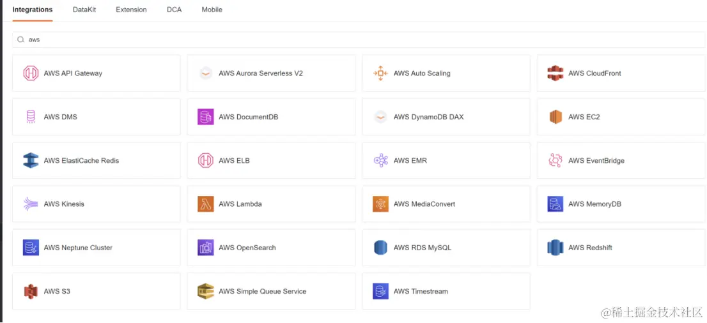Open the AWS EC2 icon
Image resolution: width=707 pixels, height=323 pixels.
(555, 117)
